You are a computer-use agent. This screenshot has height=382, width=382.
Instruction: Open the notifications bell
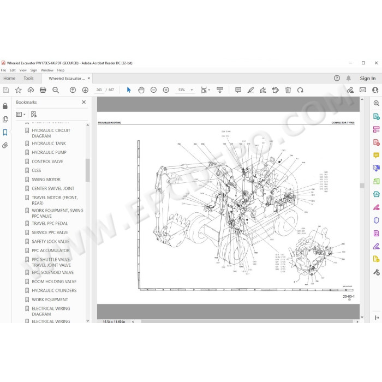349,78
